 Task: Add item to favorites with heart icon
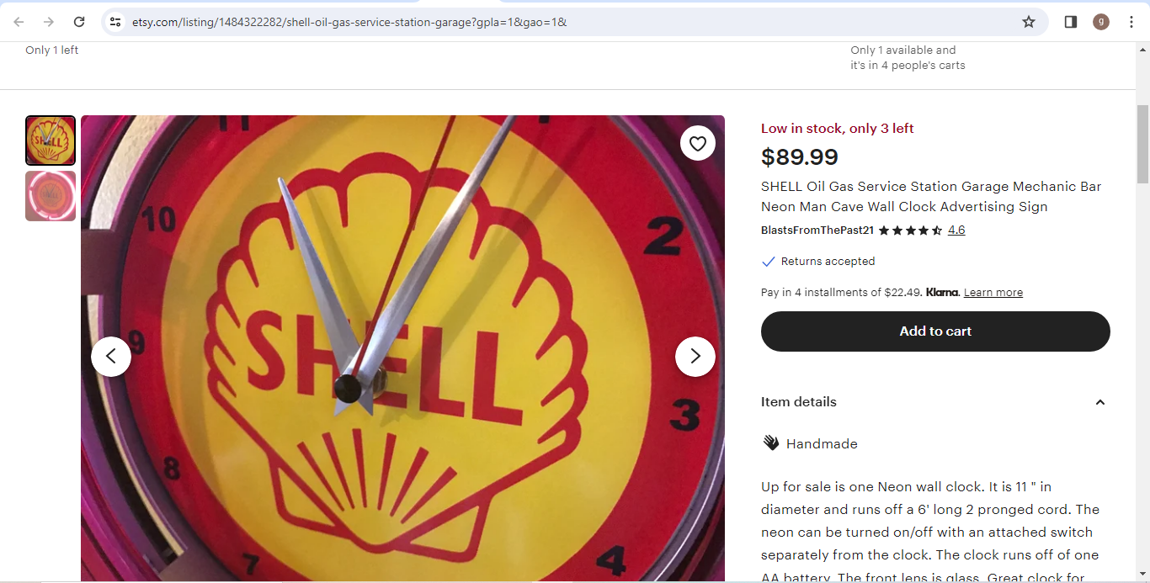coord(698,144)
